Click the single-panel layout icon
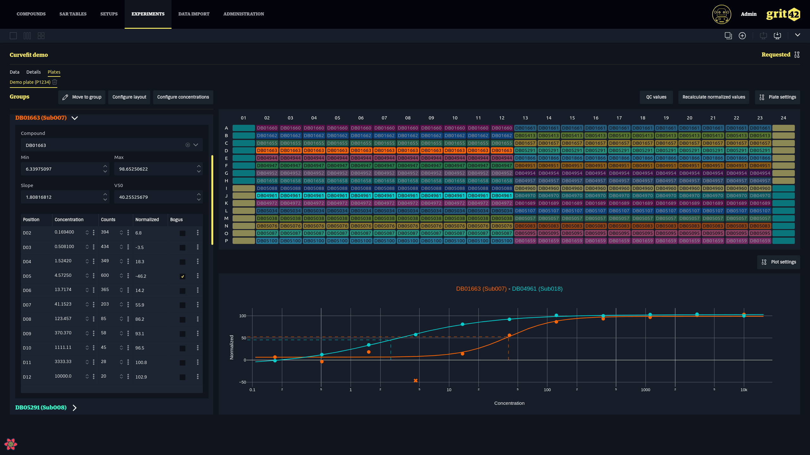 pyautogui.click(x=13, y=36)
